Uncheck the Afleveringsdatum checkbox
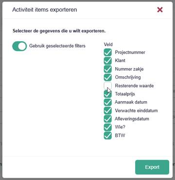The image size is (175, 180). click(108, 119)
